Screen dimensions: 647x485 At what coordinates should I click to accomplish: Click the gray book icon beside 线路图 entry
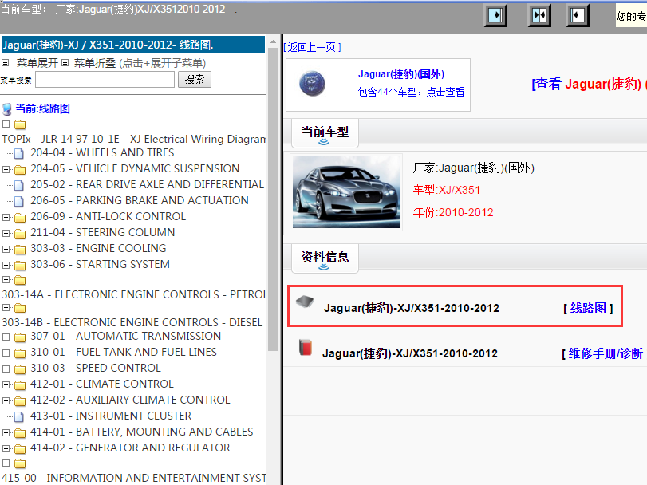(305, 302)
